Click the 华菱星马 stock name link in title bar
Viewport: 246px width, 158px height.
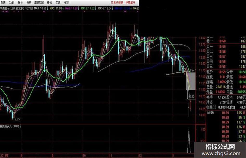[130, 3]
